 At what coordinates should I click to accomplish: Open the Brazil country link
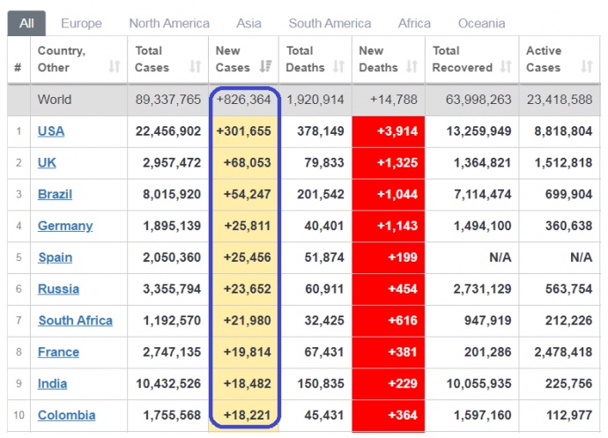tap(55, 194)
